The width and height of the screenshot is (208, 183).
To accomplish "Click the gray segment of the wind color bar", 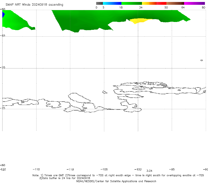I will (x=100, y=3).
